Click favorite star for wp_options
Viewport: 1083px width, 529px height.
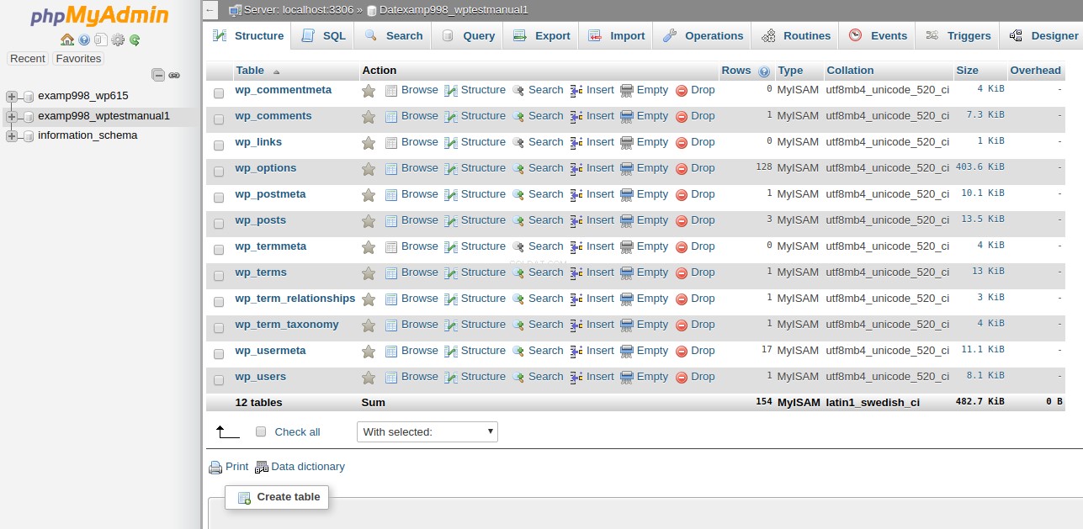click(x=369, y=169)
